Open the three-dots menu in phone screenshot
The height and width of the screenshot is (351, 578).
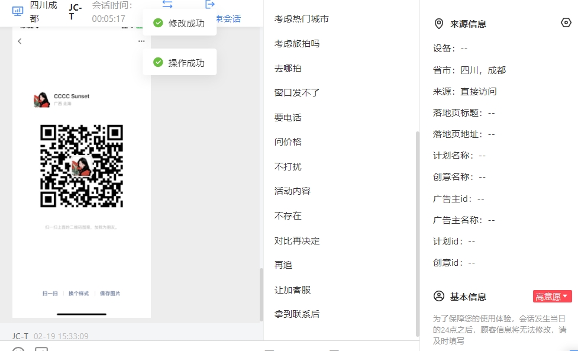141,41
